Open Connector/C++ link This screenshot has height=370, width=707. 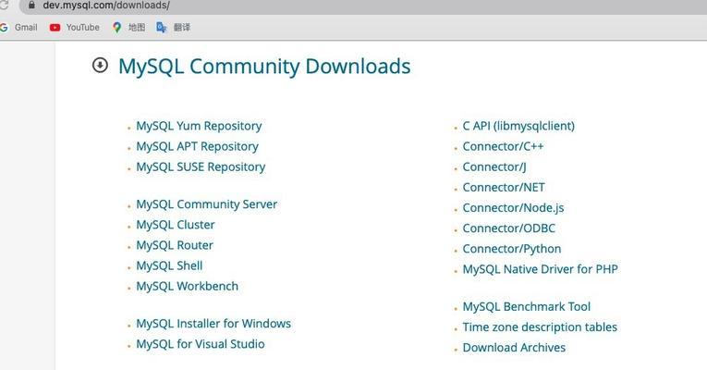503,147
